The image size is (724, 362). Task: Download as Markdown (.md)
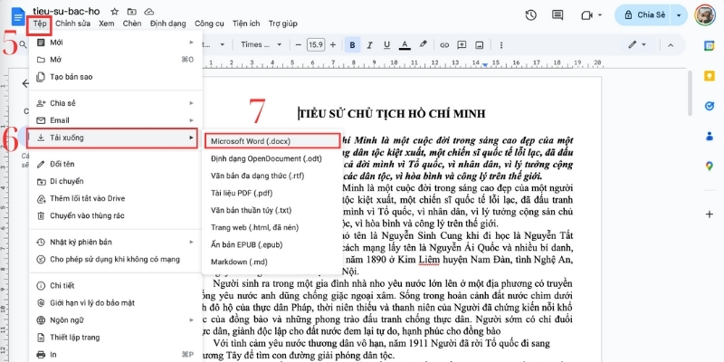272,262
